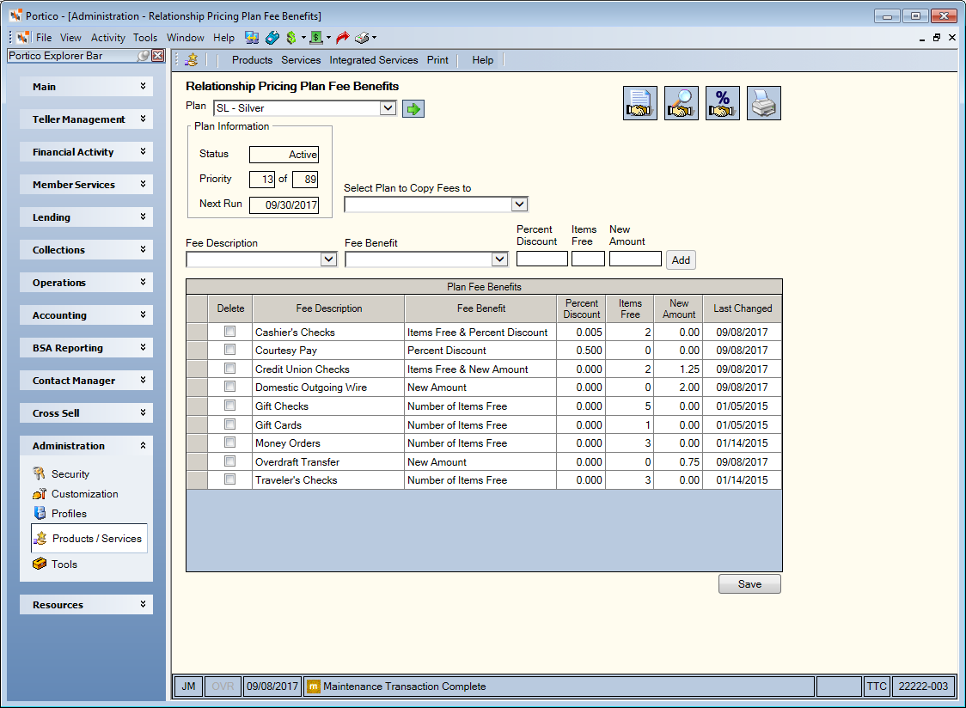Open the Integrated Services menu
Viewport: 966px width, 708px height.
373,60
